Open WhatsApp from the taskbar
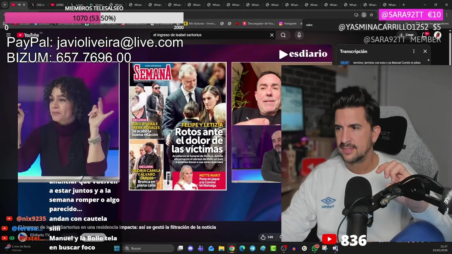Screen dimensions: 452x254 pos(315,248)
